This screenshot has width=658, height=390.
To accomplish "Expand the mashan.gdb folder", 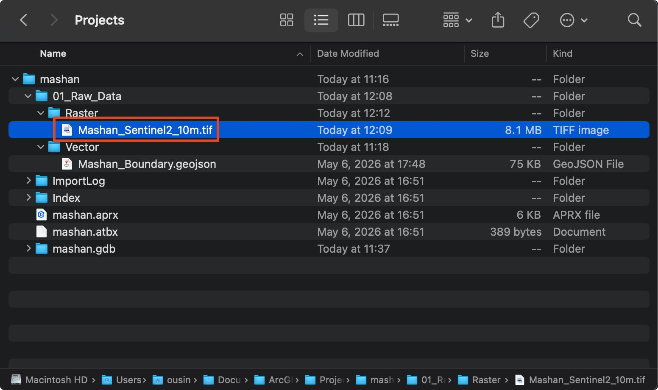I will point(28,248).
